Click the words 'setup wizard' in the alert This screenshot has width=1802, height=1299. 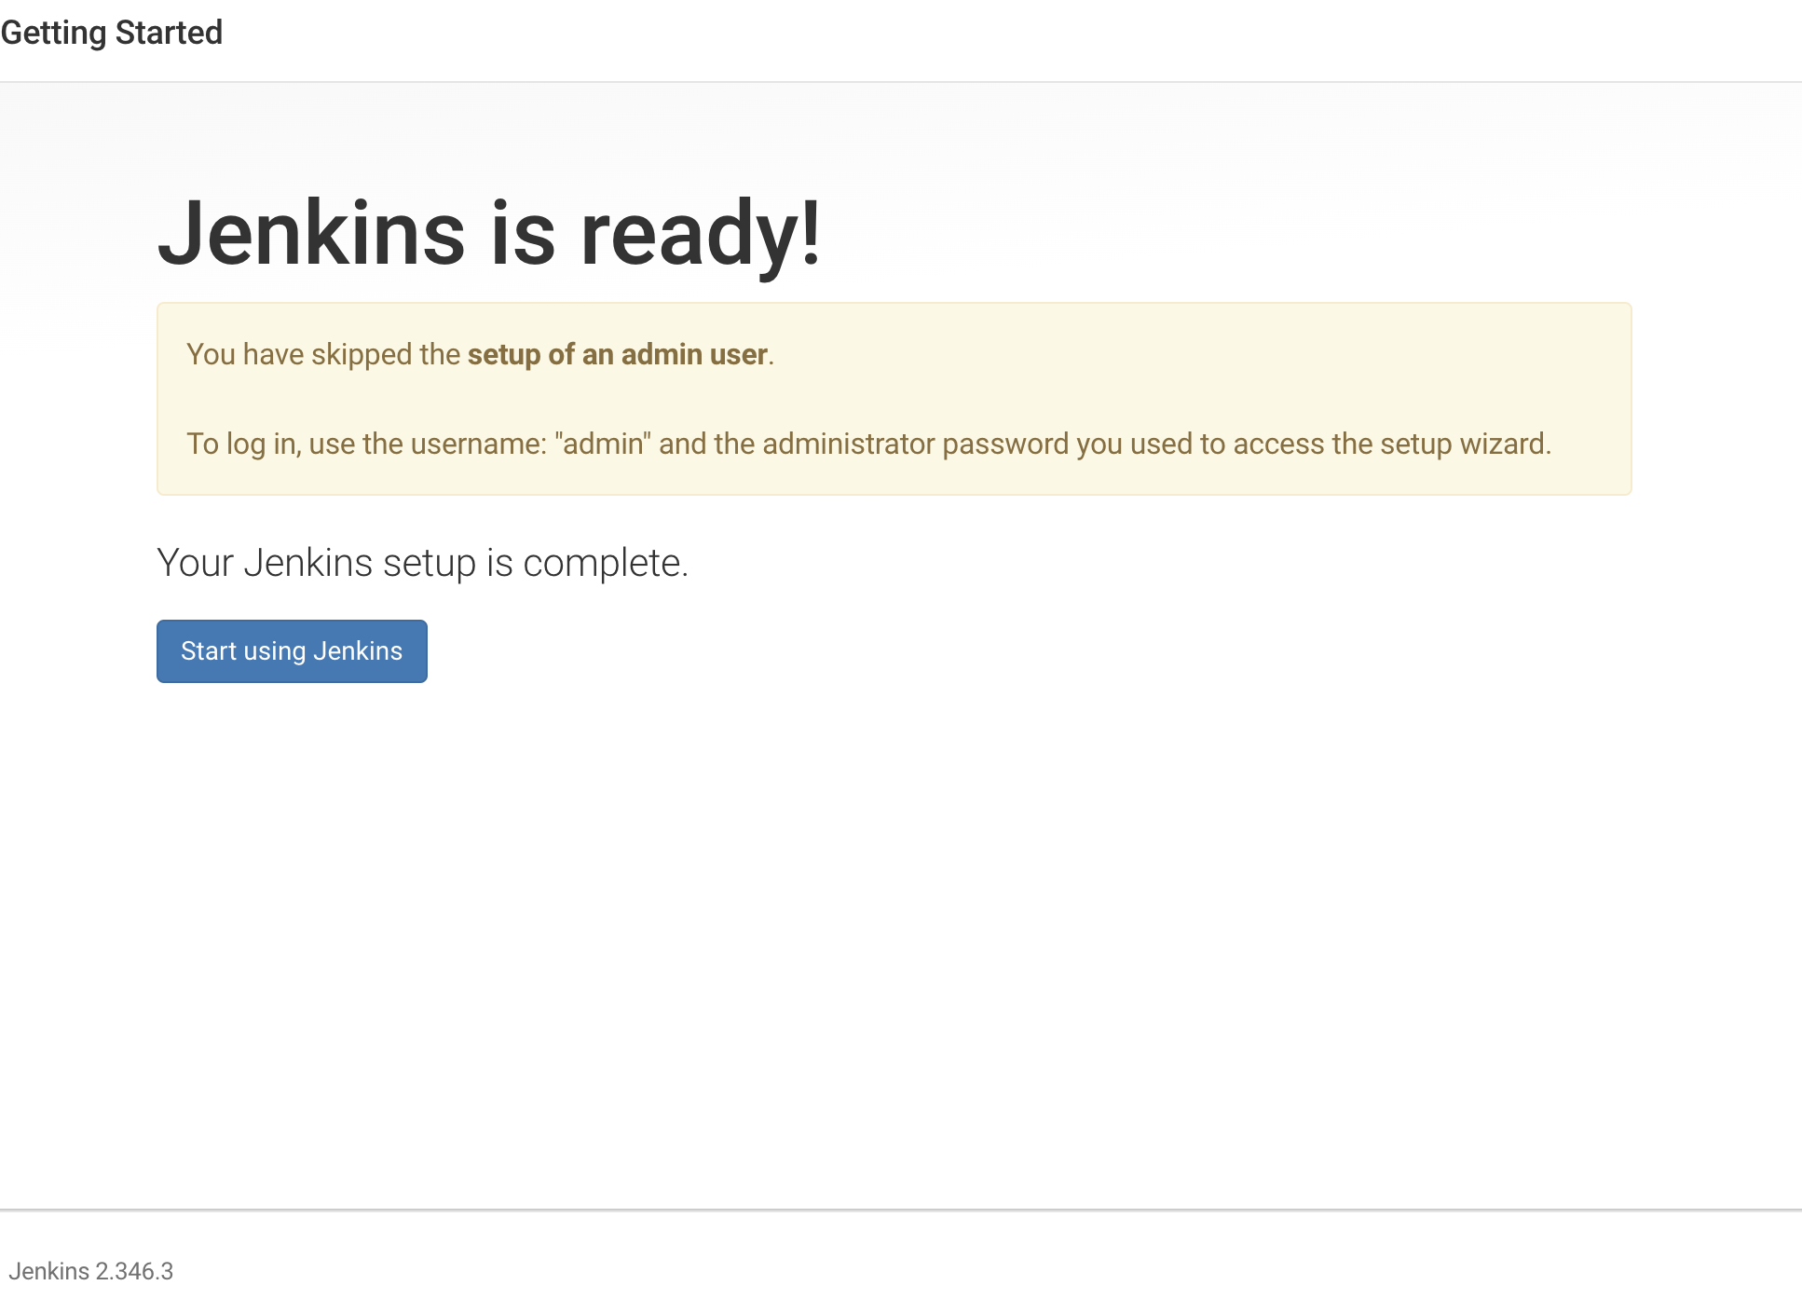[1463, 444]
